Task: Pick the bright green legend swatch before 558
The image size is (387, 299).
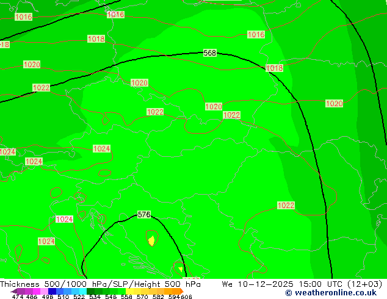Action: [121, 291]
